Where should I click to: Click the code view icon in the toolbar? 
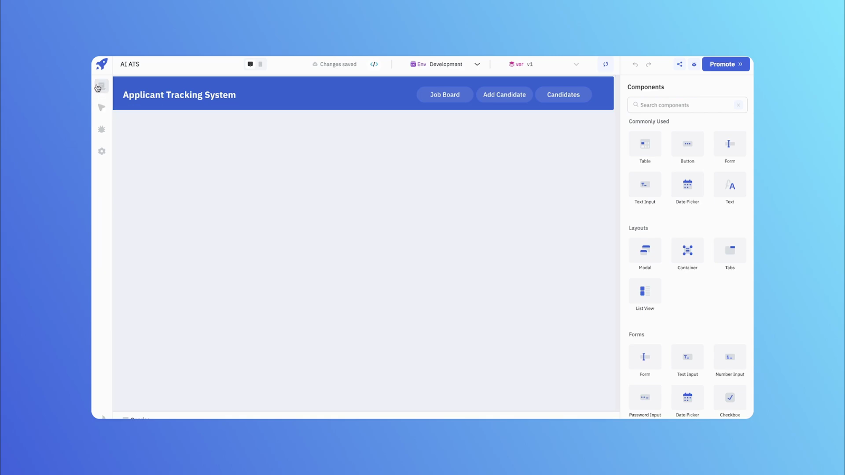374,64
